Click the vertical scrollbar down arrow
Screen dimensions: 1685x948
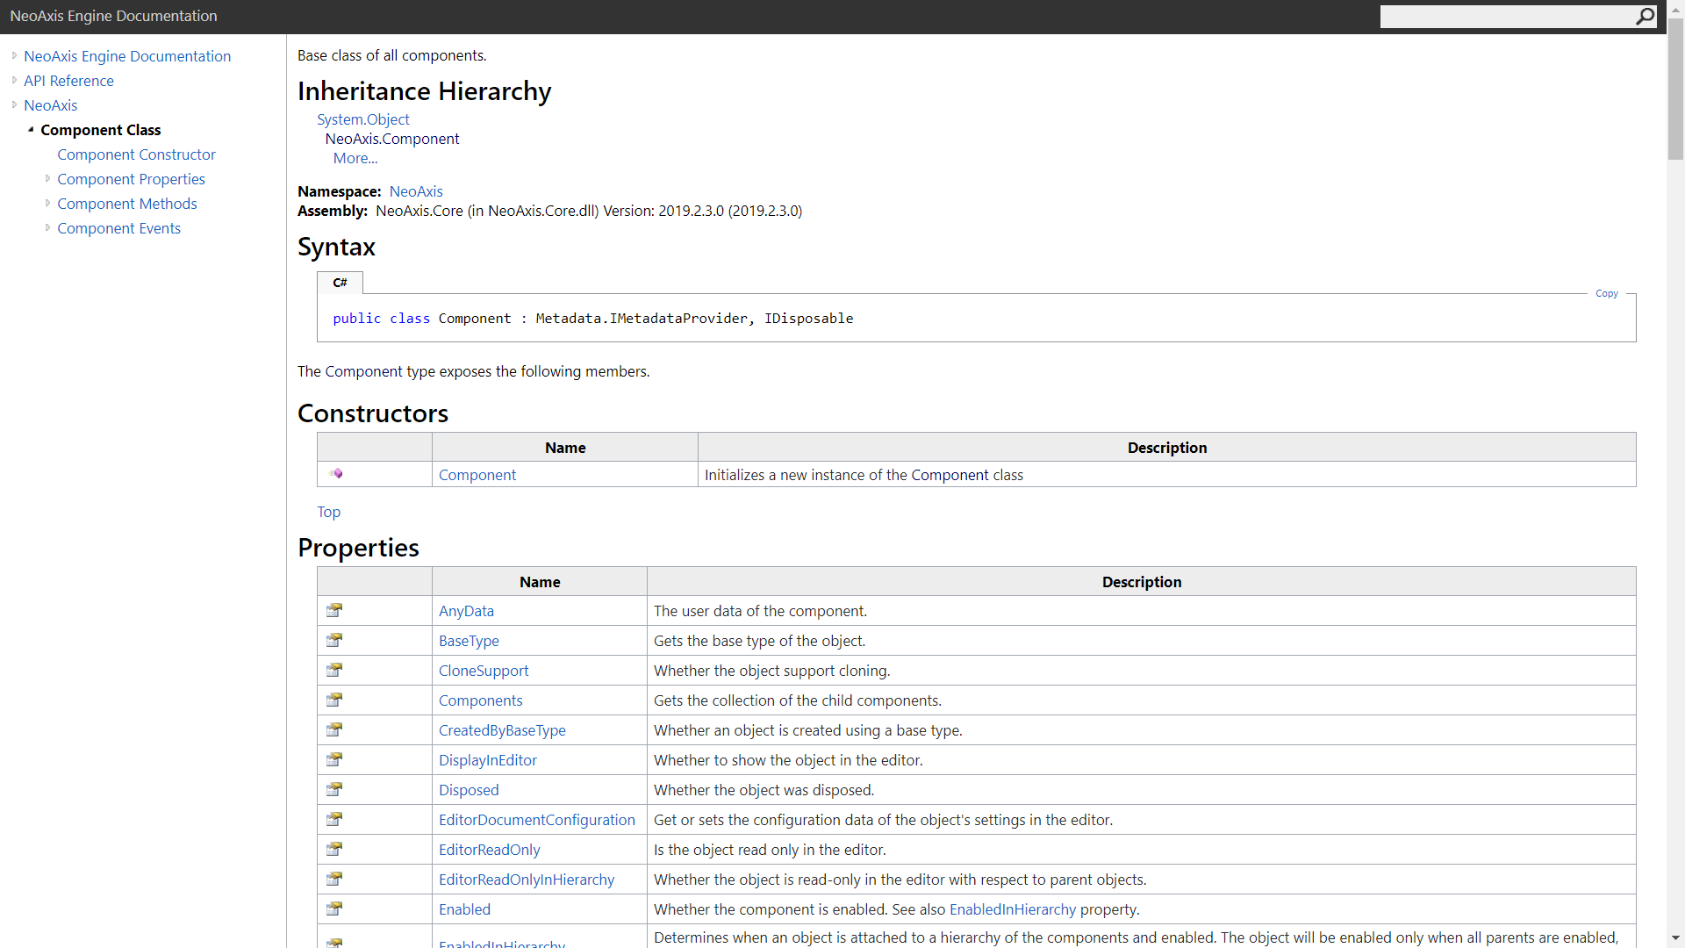pos(1675,938)
